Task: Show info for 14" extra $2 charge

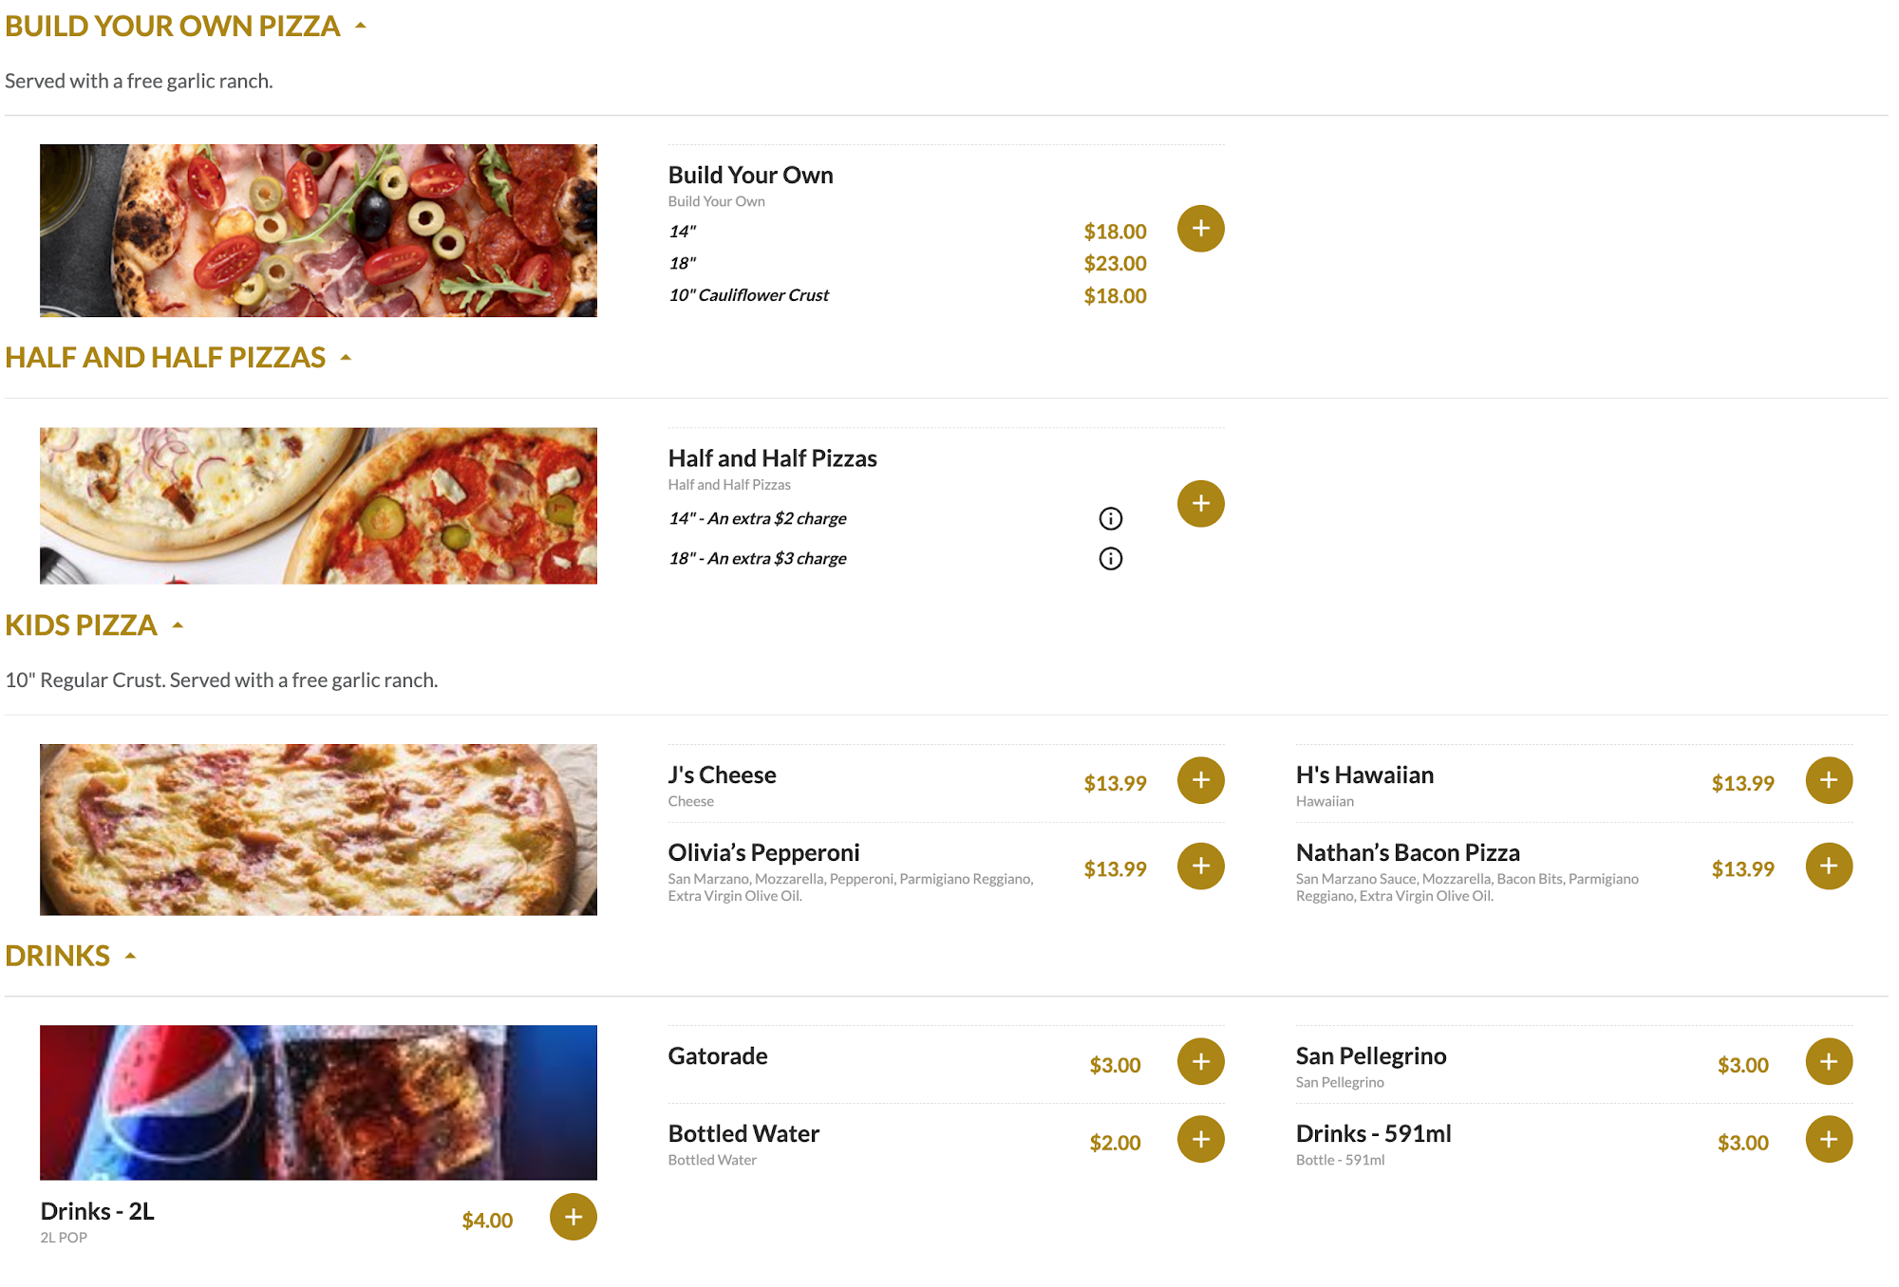Action: pyautogui.click(x=1110, y=518)
